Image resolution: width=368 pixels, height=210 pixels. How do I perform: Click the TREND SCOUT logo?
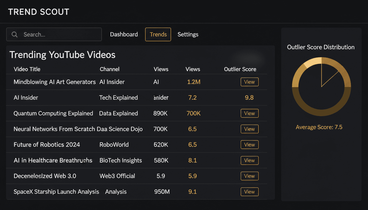[38, 12]
